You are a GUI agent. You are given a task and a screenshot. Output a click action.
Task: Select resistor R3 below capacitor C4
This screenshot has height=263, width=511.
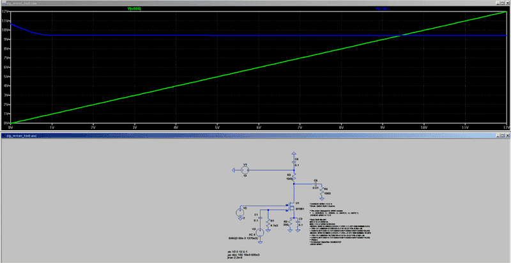[293, 176]
